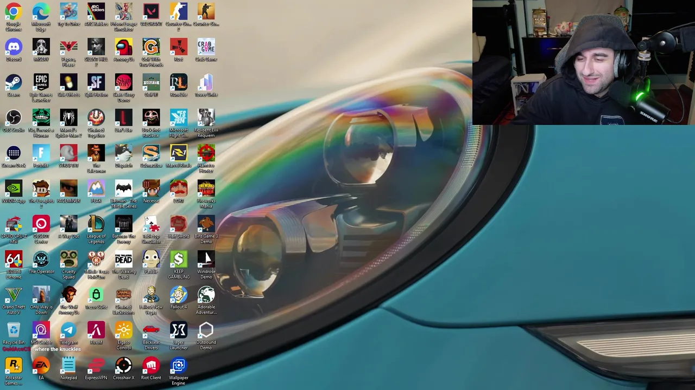Click the KEEP GAMBLING icon
The height and width of the screenshot is (390, 695).
[x=179, y=259]
